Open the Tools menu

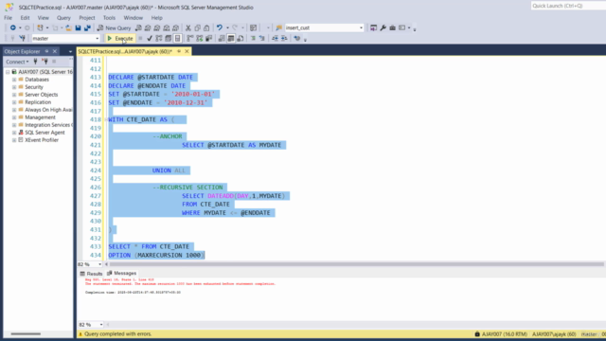click(109, 18)
